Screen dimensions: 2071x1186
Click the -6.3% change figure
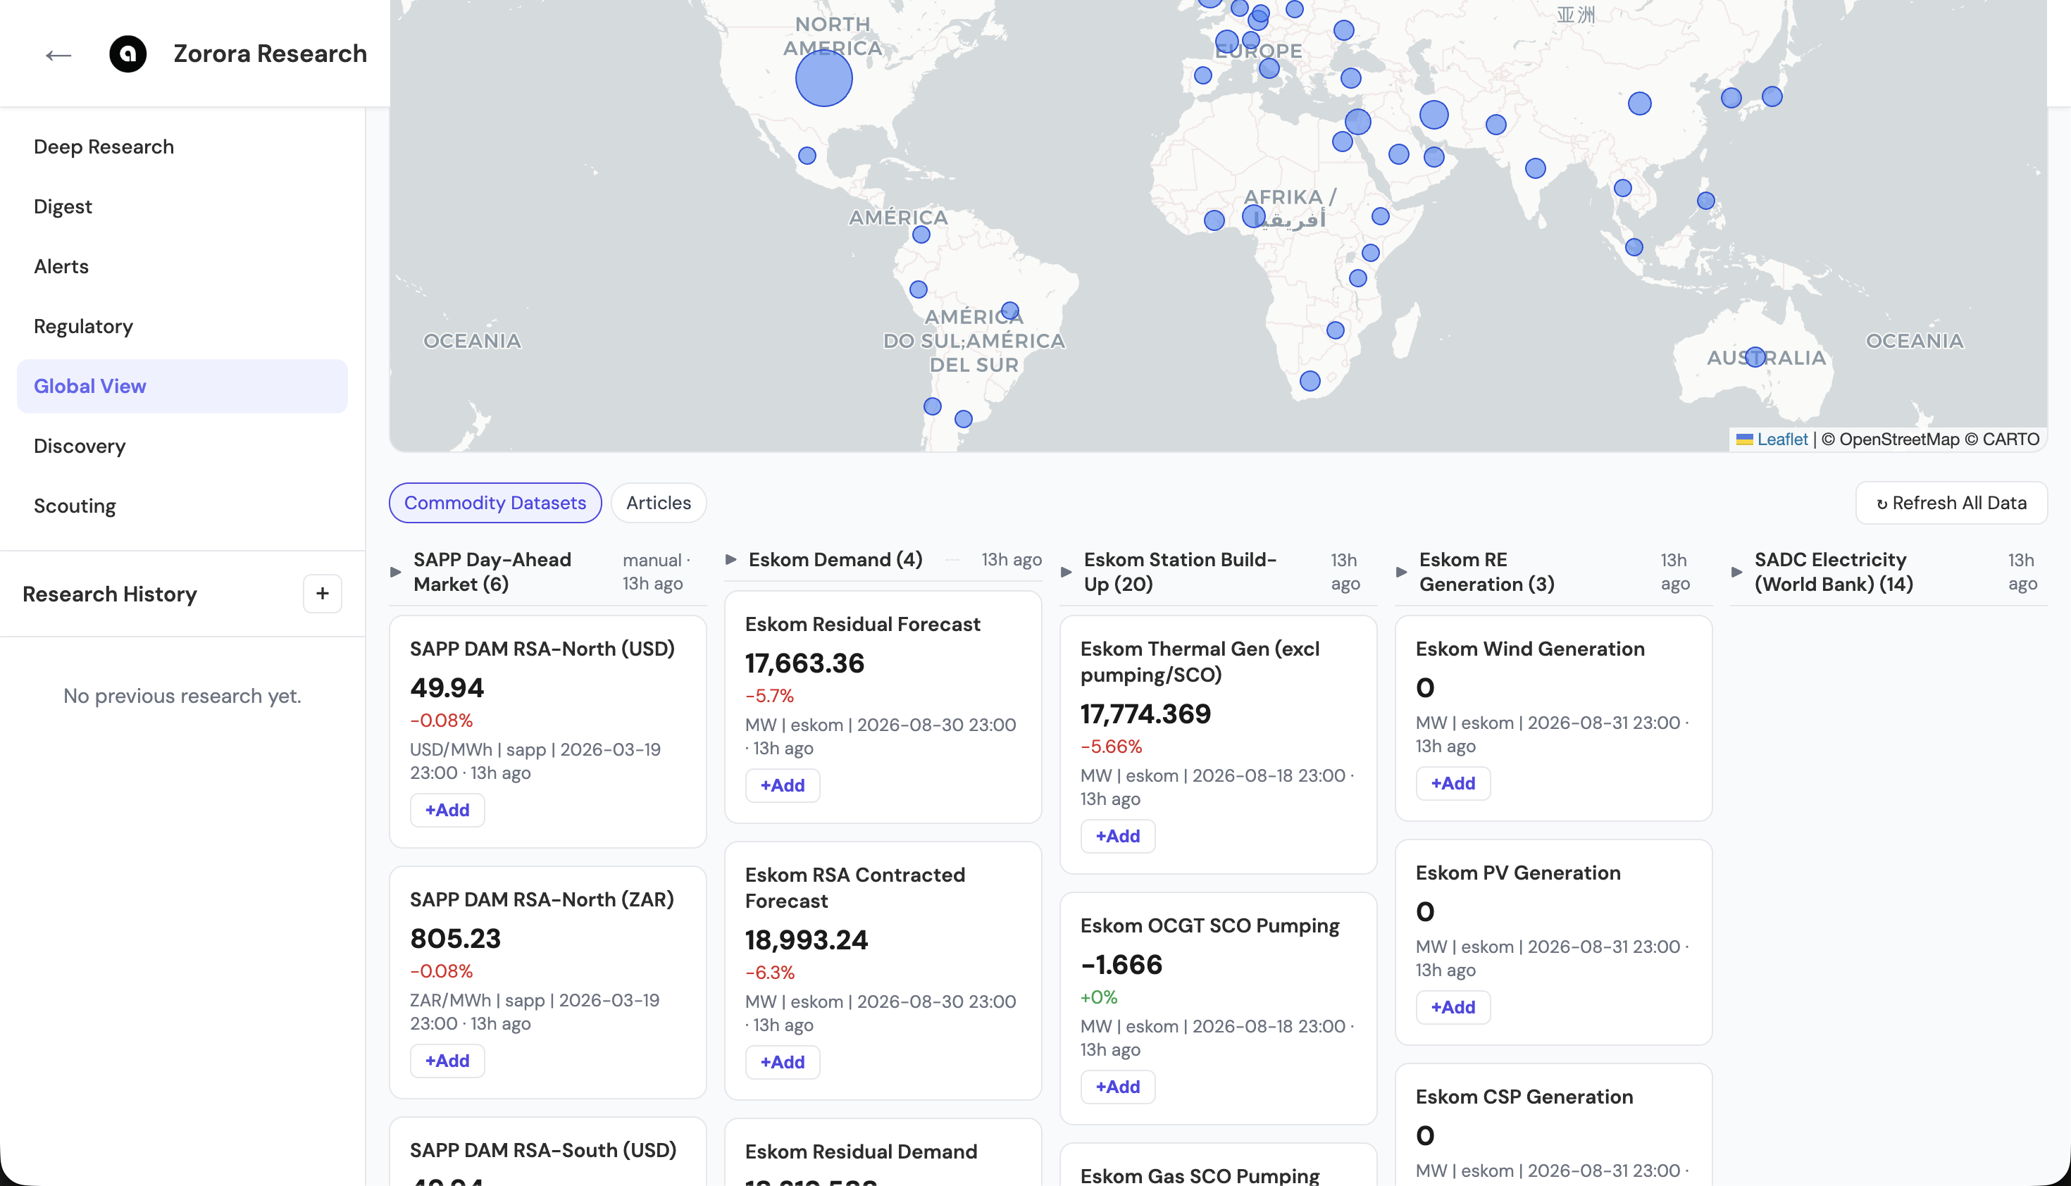pyautogui.click(x=770, y=973)
